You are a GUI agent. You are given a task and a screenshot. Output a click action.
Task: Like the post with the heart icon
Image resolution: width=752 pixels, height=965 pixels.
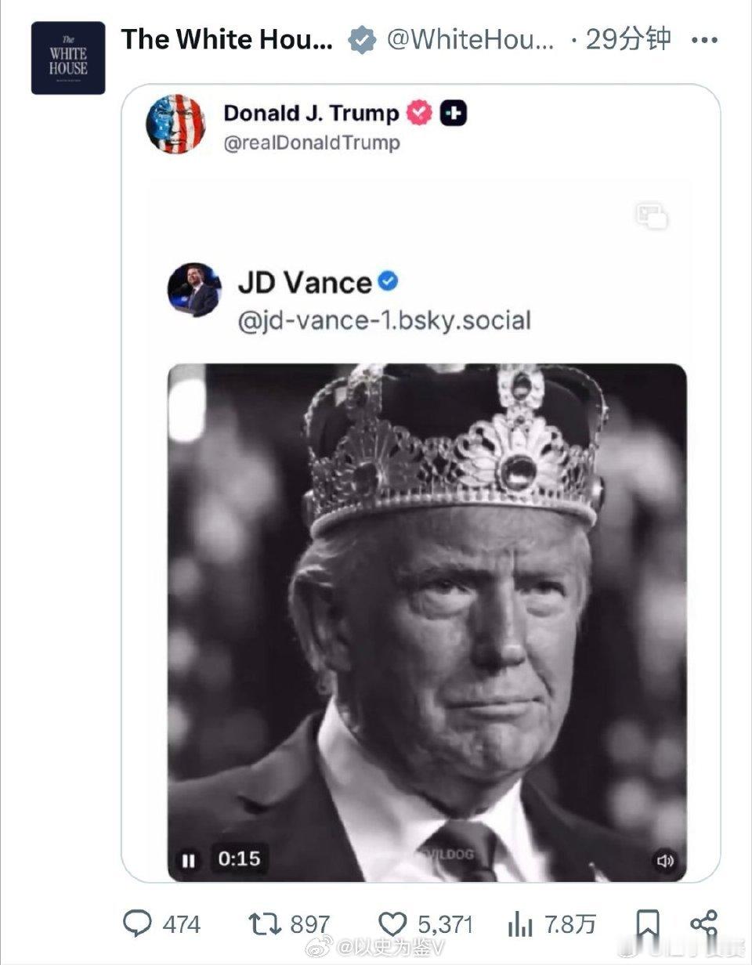(x=393, y=924)
